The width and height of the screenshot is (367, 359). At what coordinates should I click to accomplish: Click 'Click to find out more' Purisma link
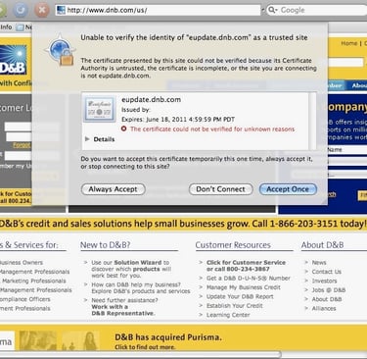coord(145,347)
